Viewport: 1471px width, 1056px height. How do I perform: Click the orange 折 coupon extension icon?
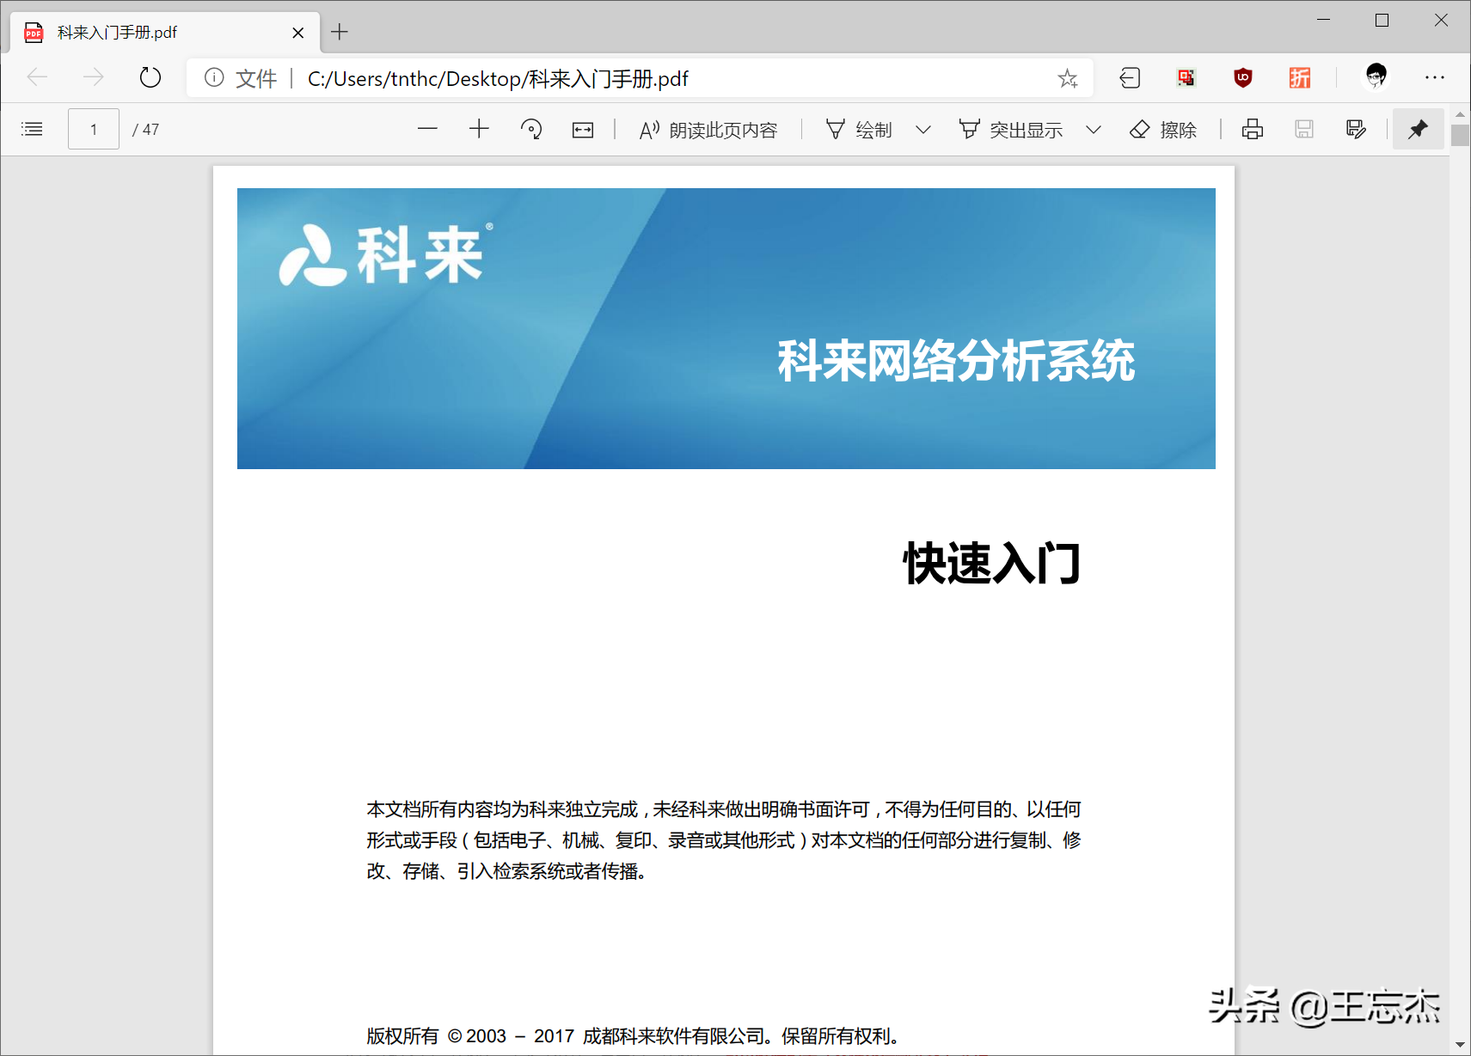pos(1300,78)
